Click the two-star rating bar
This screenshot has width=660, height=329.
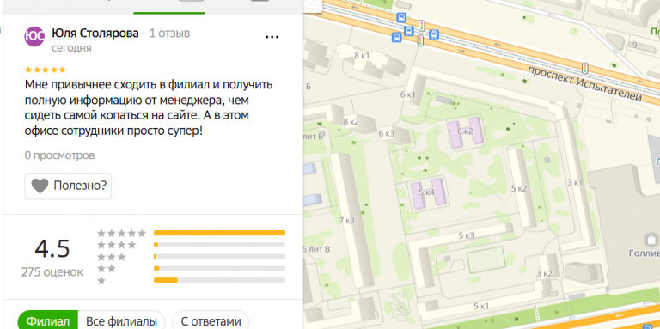click(219, 268)
